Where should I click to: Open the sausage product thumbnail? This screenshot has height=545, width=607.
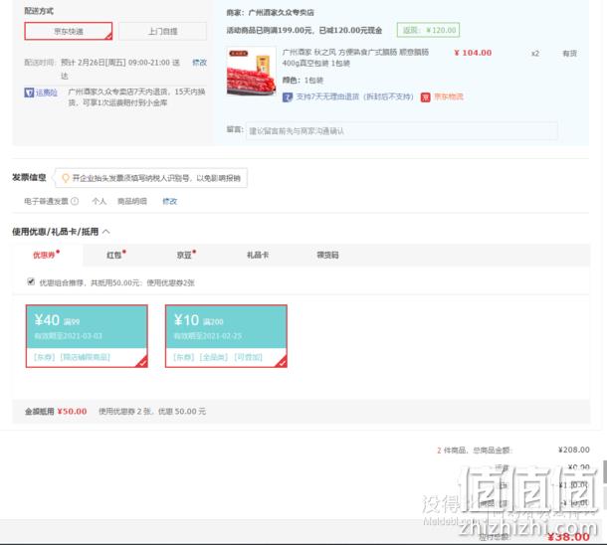[x=251, y=72]
